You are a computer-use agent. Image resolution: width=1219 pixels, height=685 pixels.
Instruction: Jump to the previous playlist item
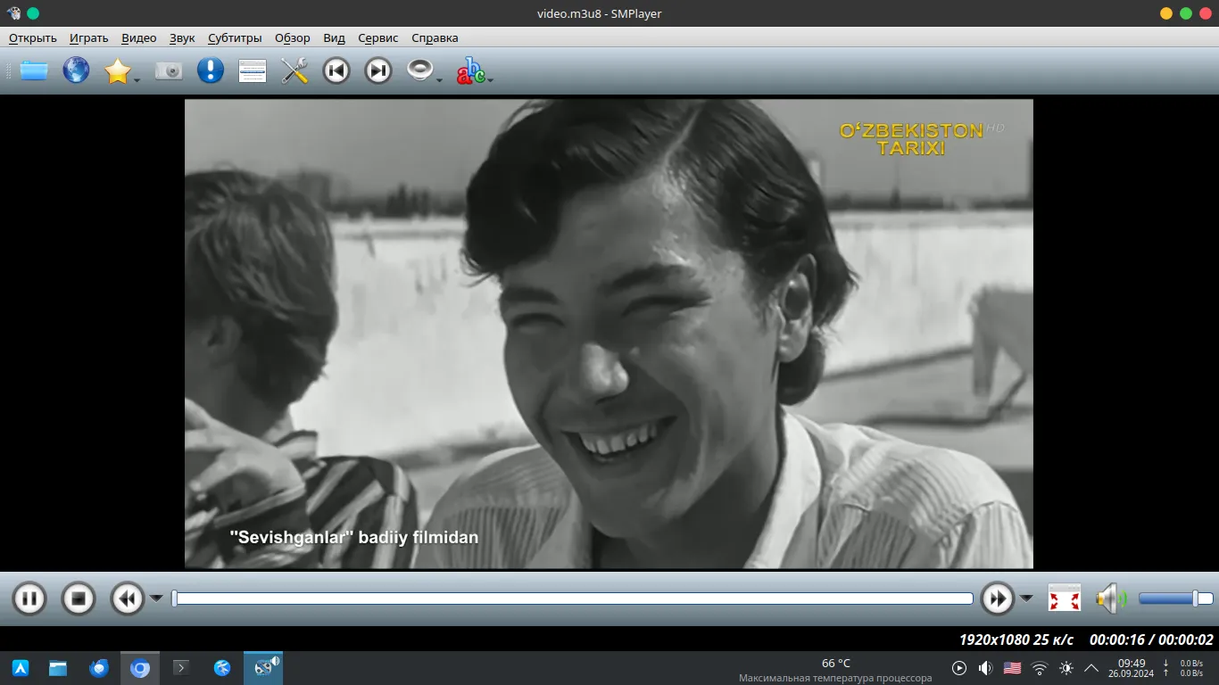point(336,70)
